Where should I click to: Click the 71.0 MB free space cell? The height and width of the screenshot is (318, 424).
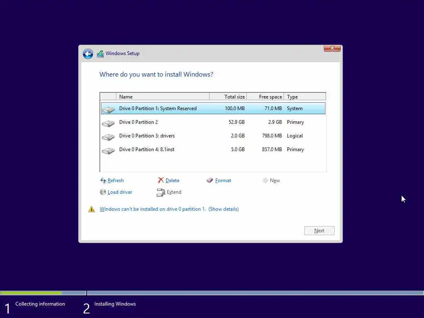point(273,108)
